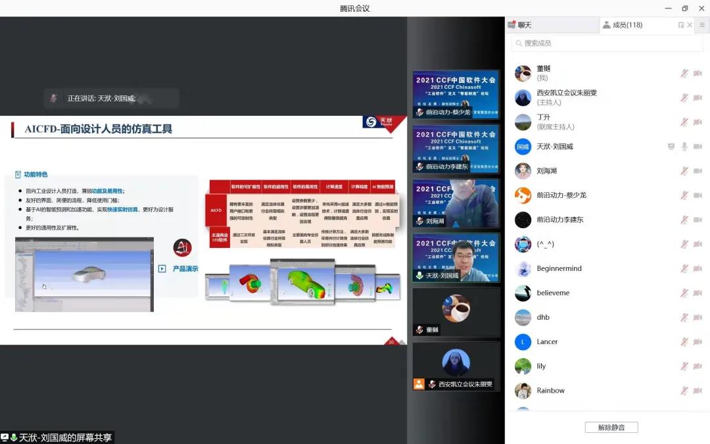The width and height of the screenshot is (710, 444).
Task: Click the 产品演示 play icon on slide
Action: pyautogui.click(x=162, y=268)
